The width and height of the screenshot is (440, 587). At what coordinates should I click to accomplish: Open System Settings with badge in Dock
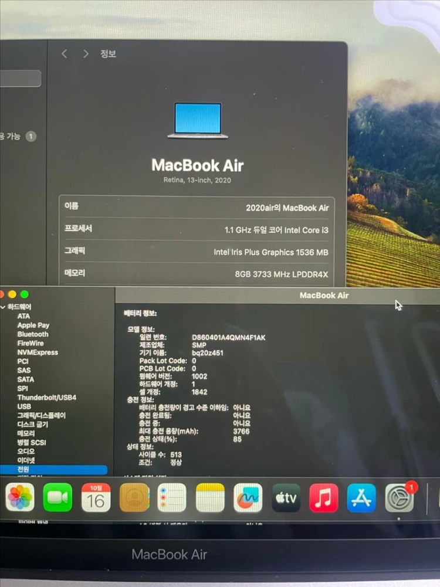click(x=400, y=497)
